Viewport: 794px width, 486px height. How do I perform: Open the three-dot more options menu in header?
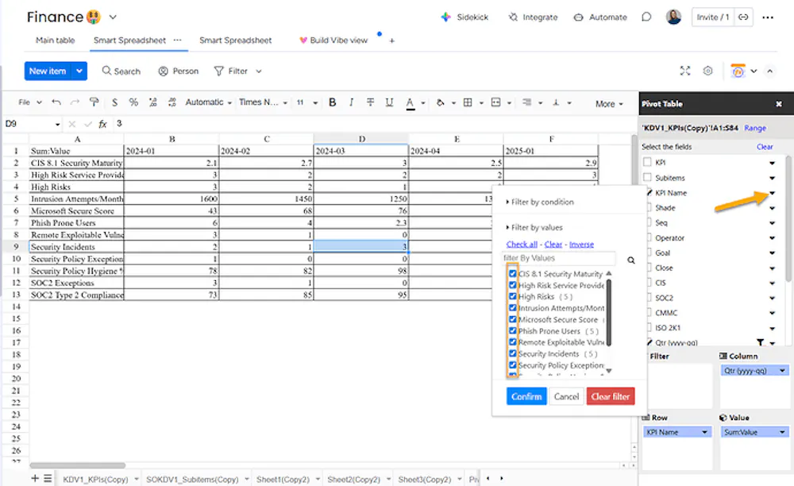[768, 17]
